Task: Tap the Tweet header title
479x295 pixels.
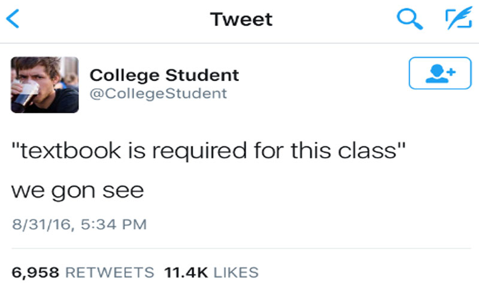Action: click(241, 19)
